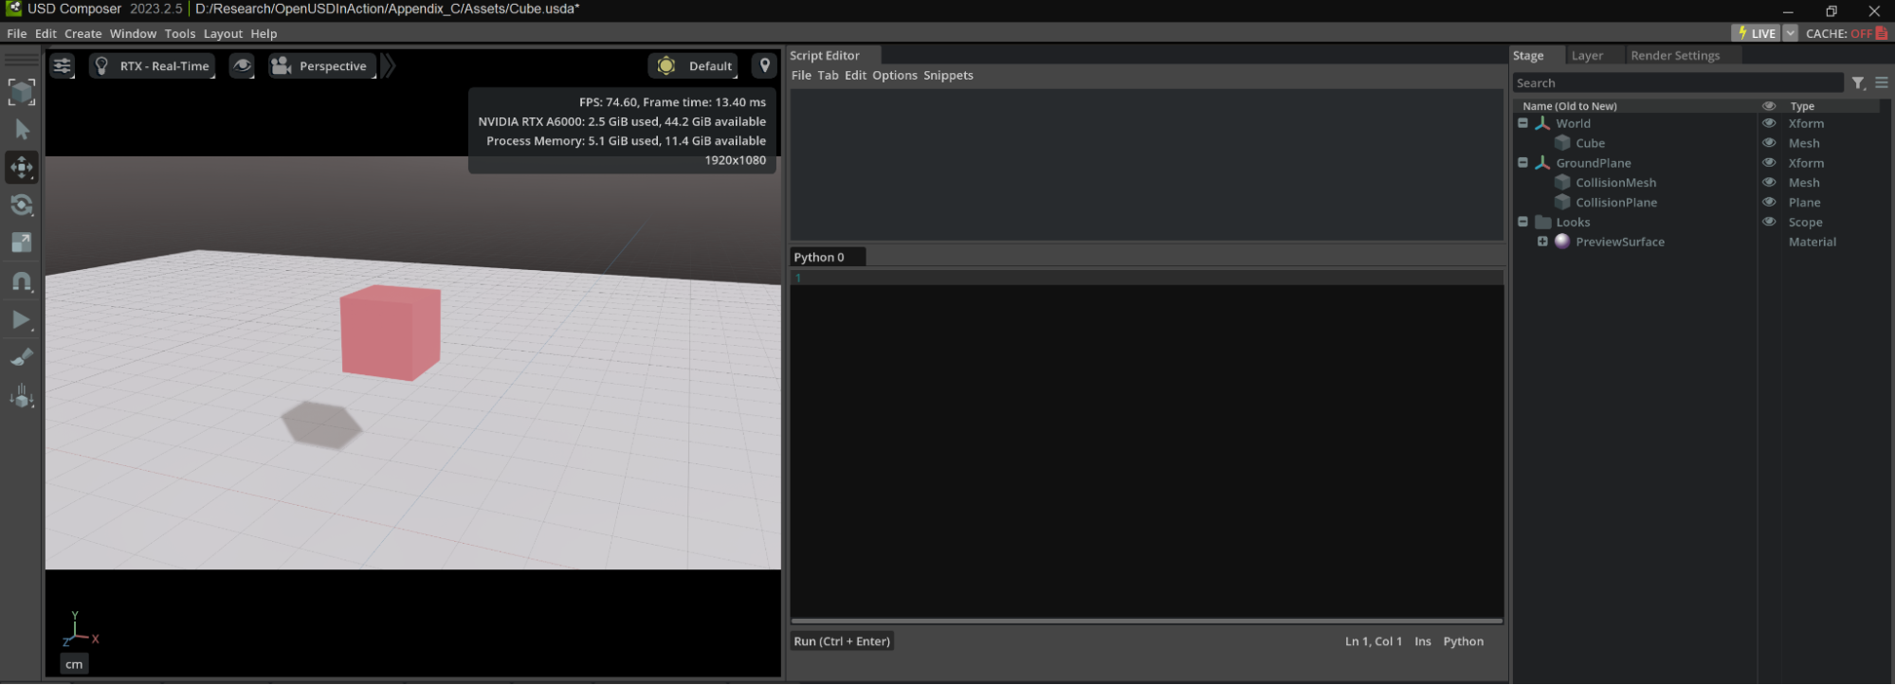Expand the PreviewSurface material node
This screenshot has height=685, width=1895.
click(1542, 242)
